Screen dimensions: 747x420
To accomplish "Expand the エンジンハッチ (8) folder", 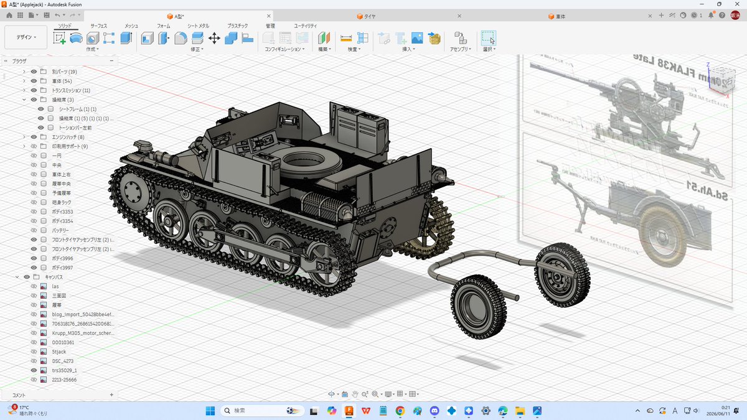I will pos(24,137).
